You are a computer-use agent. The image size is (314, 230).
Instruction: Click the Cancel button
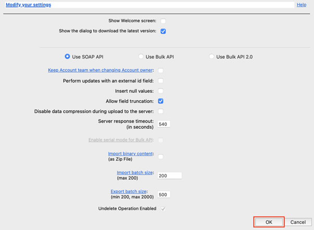[x=298, y=222]
